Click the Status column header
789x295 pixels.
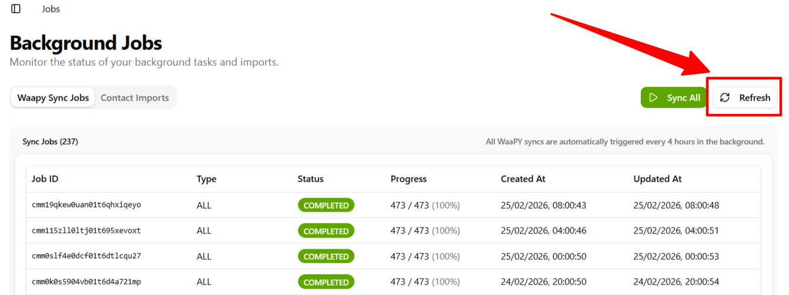[310, 179]
